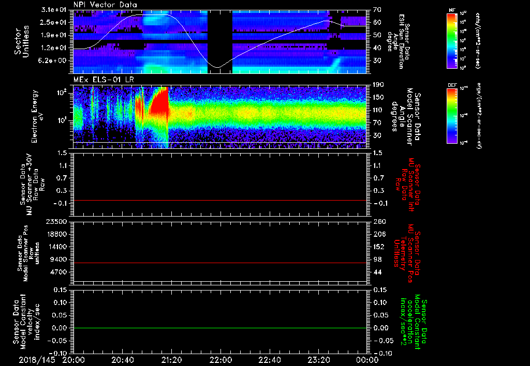Click the "Model Scanner Pos Raw unitless" axis label
530x366 pixels.
coord(28,253)
